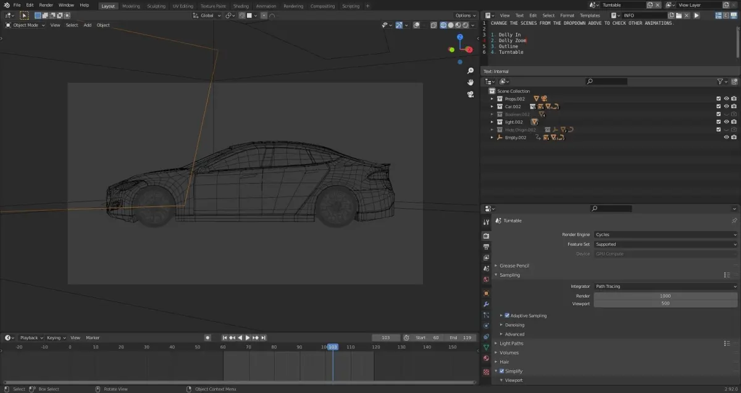
Task: Click the camera view icon in viewport
Action: click(x=471, y=94)
